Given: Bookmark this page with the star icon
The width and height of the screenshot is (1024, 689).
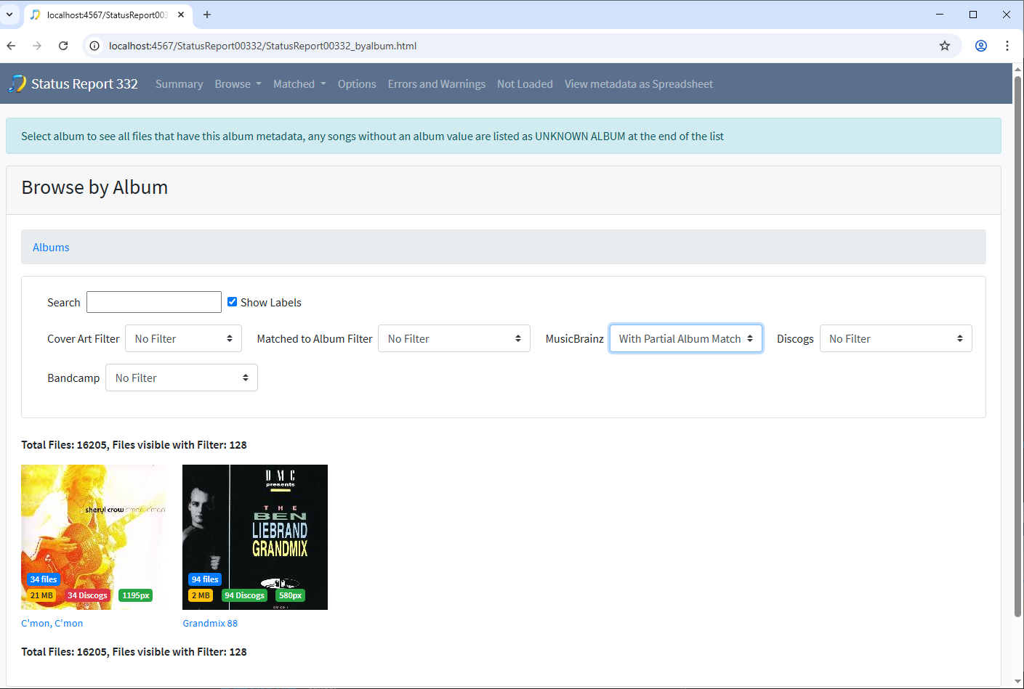Looking at the screenshot, I should (x=945, y=46).
